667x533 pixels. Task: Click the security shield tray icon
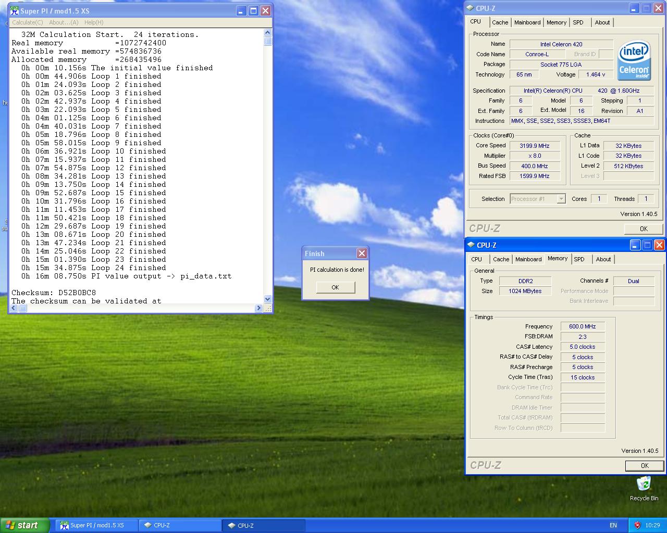pyautogui.click(x=637, y=525)
